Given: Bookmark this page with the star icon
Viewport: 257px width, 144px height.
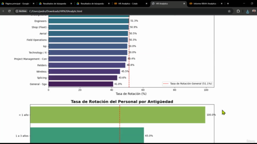Looking at the screenshot, I should point(229,11).
